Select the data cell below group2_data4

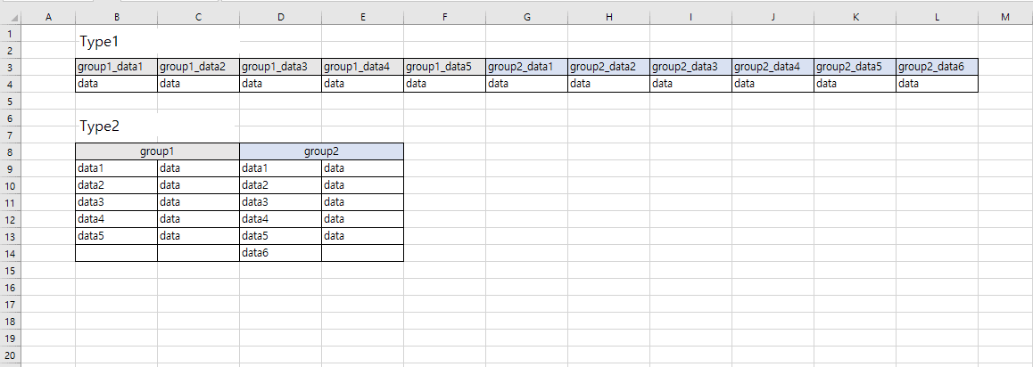tap(773, 84)
